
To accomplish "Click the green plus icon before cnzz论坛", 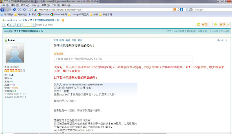I will 3,20.
